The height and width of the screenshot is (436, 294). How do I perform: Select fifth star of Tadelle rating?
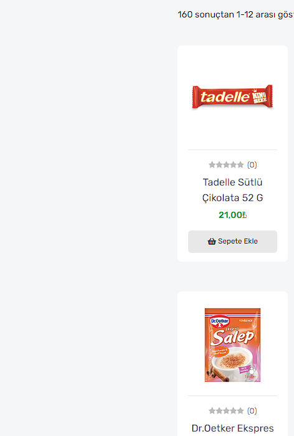coord(240,165)
